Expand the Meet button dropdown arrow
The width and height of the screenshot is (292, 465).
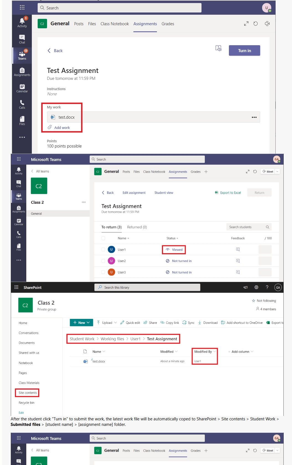277,171
